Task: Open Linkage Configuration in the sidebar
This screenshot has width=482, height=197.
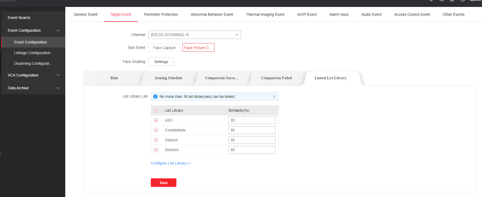Action: [x=32, y=53]
